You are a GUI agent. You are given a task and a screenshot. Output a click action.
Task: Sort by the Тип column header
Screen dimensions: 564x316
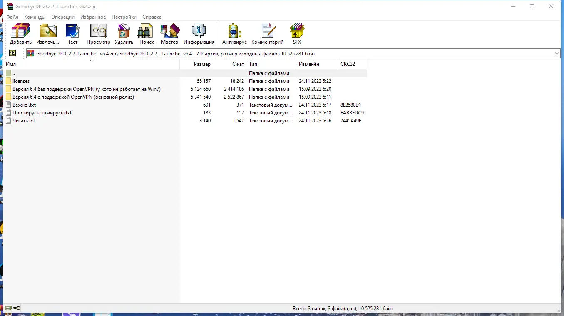click(x=271, y=64)
